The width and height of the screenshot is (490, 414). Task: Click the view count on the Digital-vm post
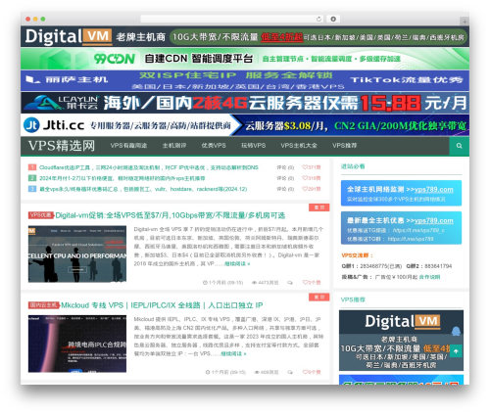coord(265,283)
